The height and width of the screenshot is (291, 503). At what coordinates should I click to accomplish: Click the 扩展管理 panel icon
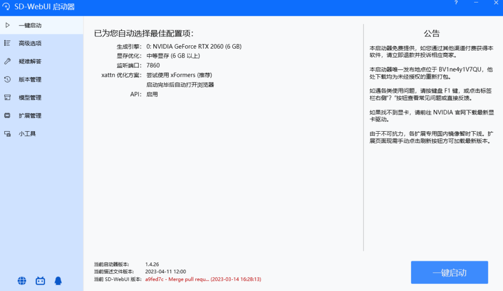8,115
